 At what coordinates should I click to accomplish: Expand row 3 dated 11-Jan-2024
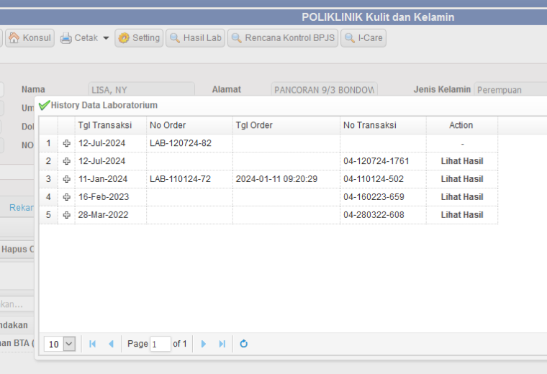click(67, 179)
